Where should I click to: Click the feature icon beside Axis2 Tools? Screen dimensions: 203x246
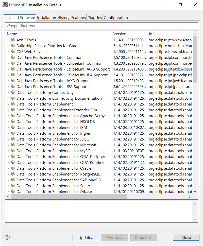click(13, 40)
